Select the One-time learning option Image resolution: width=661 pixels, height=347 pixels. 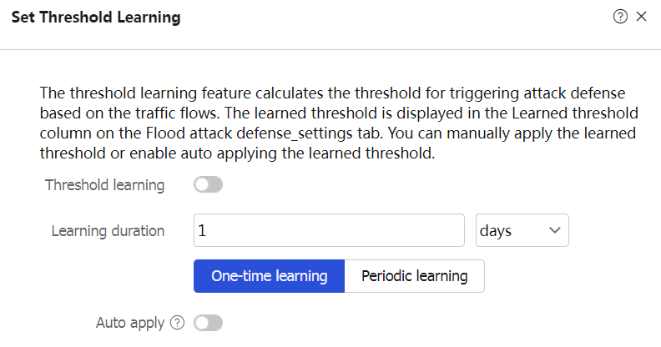click(270, 276)
